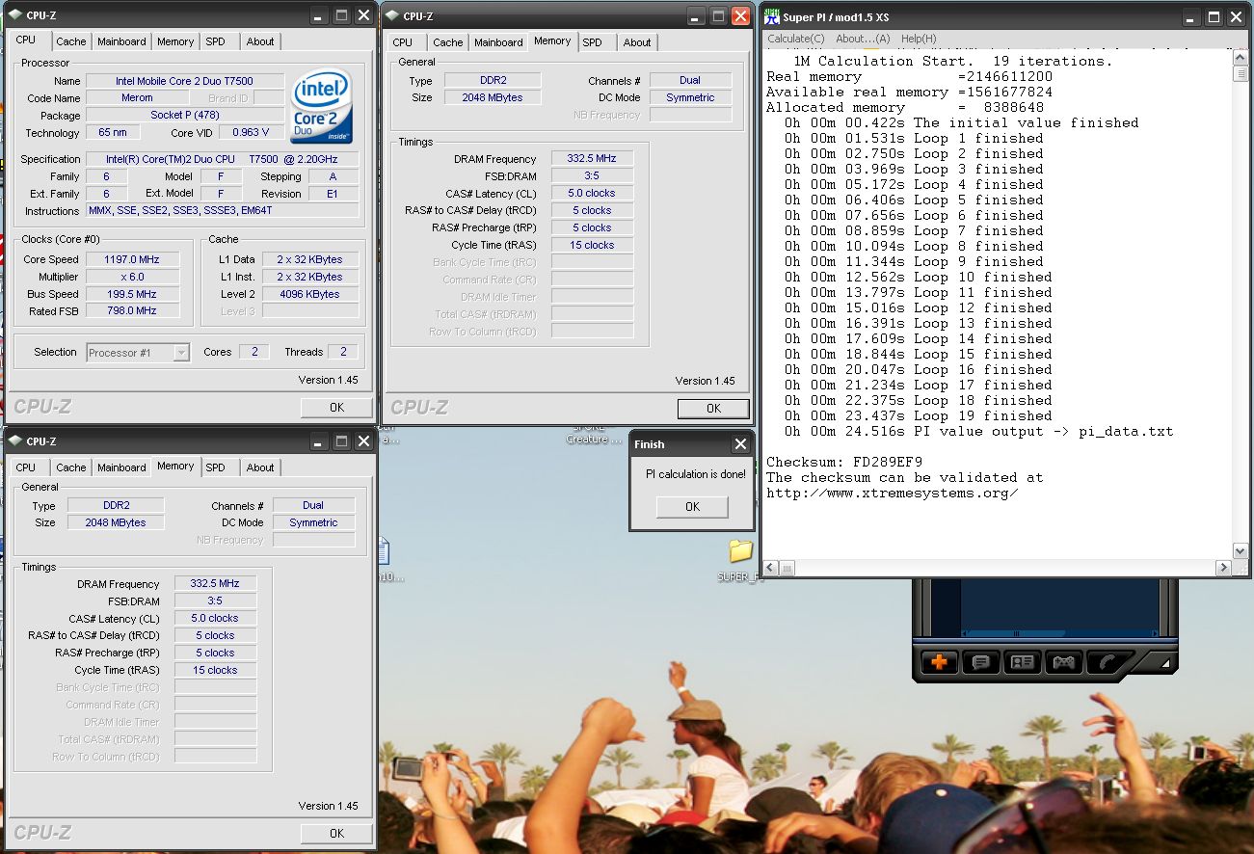Click the Intel Core 2 Duo logo
Viewport: 1254px width, 854px height.
pos(322,106)
